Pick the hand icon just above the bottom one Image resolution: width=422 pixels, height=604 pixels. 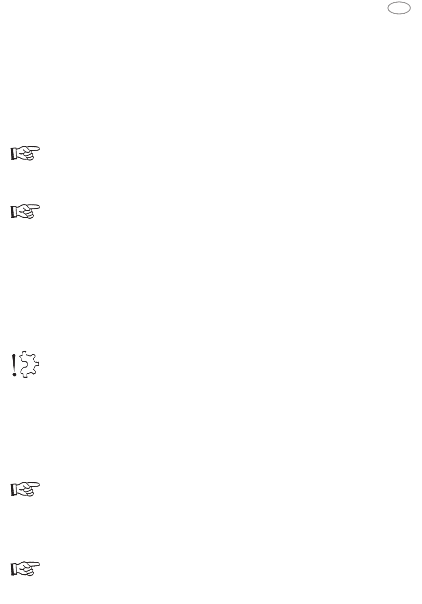(25, 489)
